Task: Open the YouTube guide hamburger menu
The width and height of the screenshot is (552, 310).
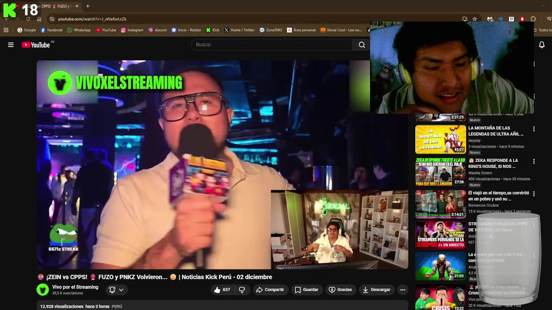Action: 11,45
